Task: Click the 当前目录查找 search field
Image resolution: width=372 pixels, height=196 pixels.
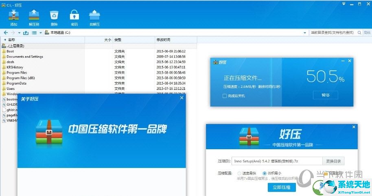Action: click(333, 33)
